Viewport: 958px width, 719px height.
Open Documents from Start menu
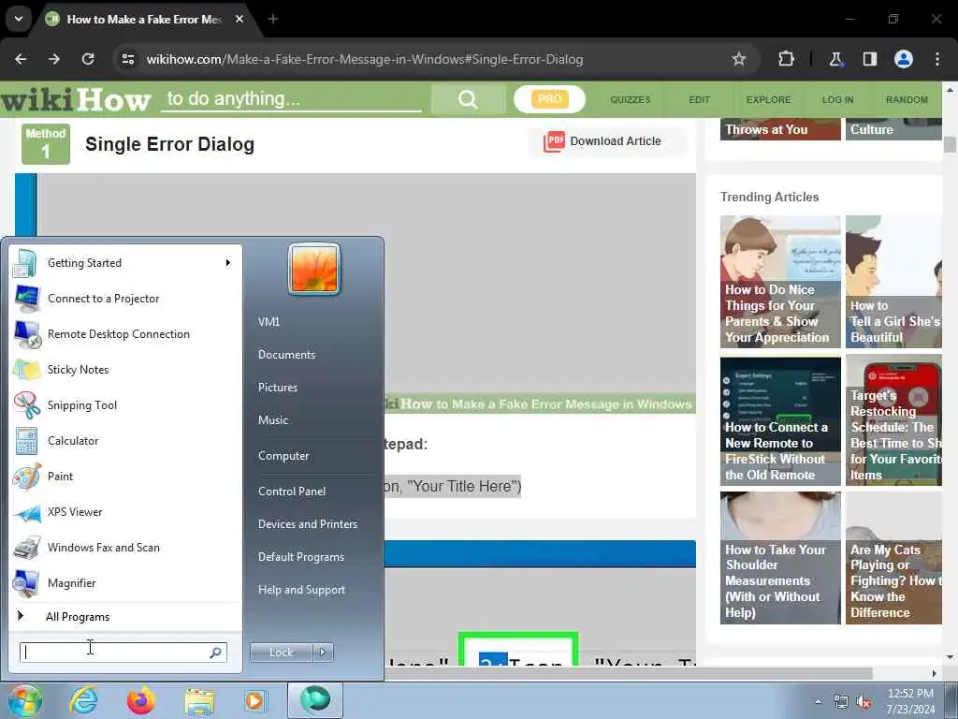(x=286, y=355)
